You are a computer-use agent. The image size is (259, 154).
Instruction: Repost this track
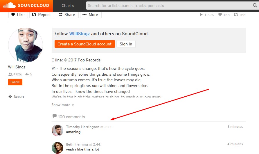(x=42, y=15)
